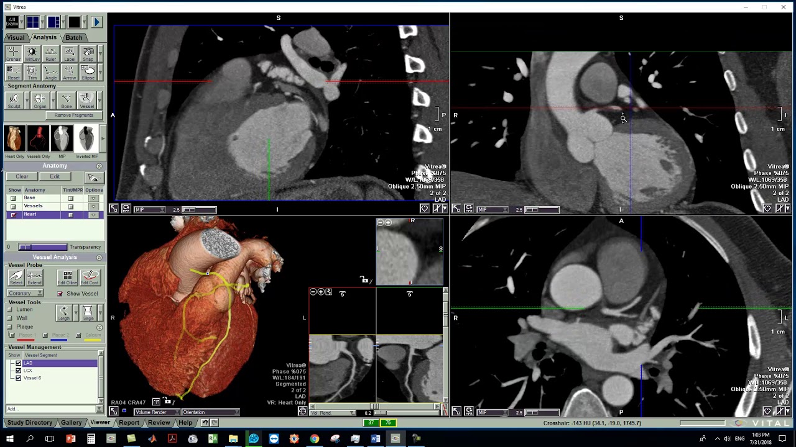The width and height of the screenshot is (796, 447).
Task: Click the All Exams layout icon
Action: click(12, 22)
